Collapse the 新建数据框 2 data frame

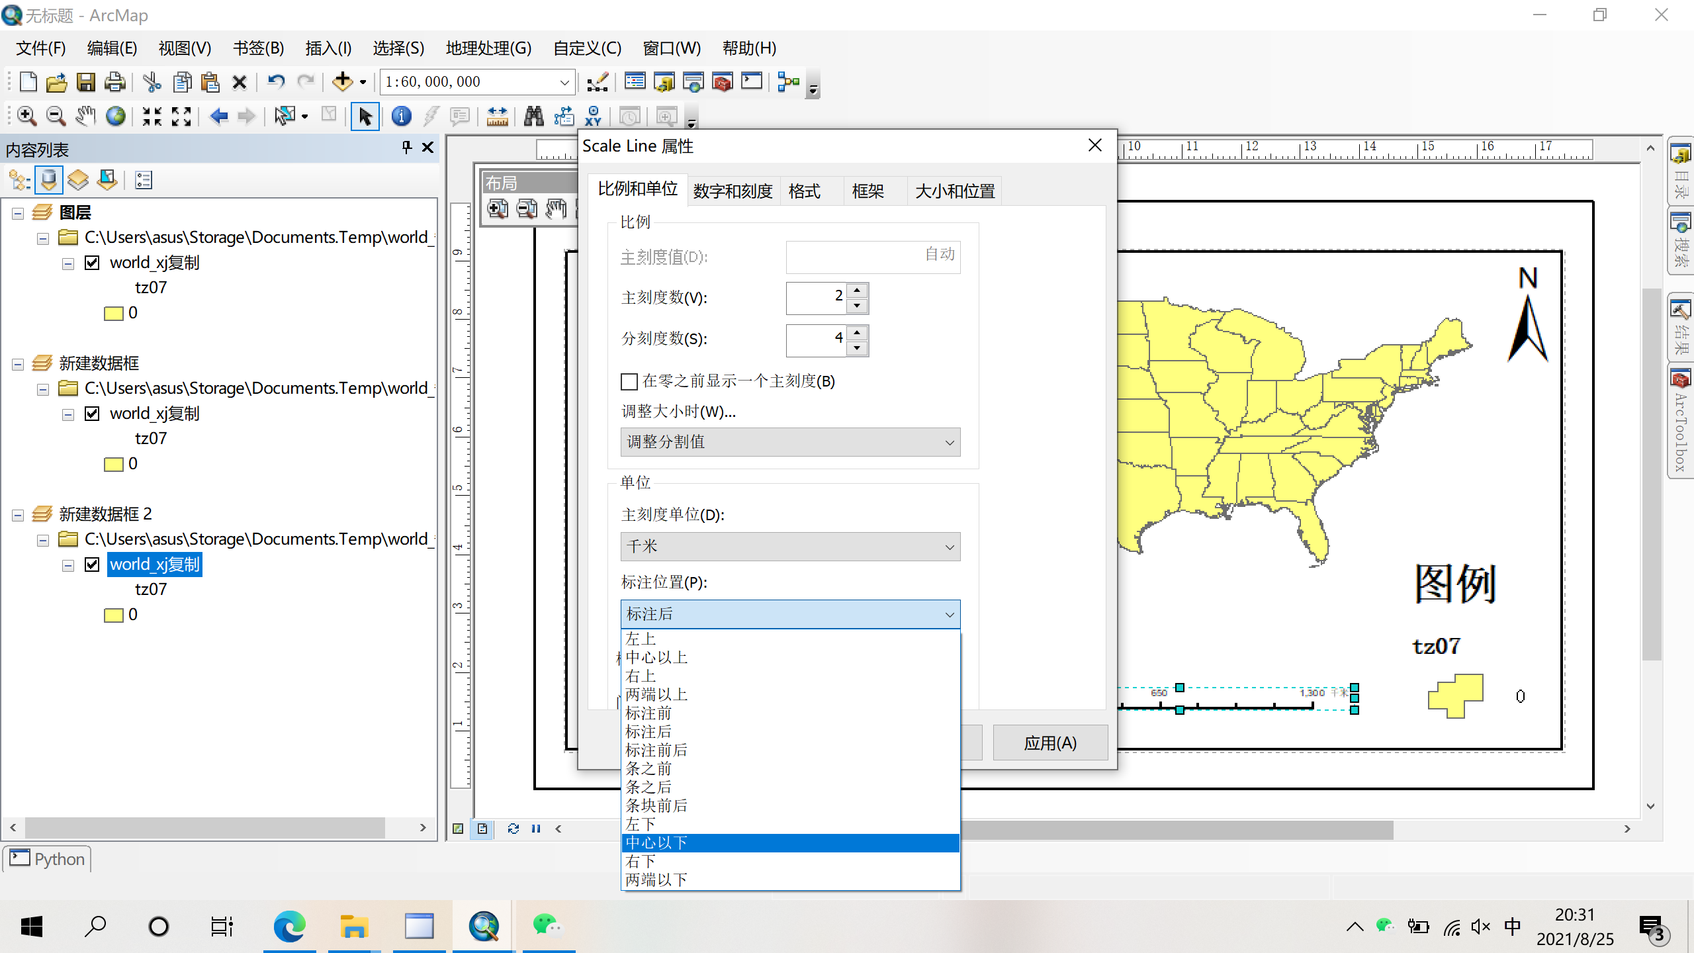18,515
